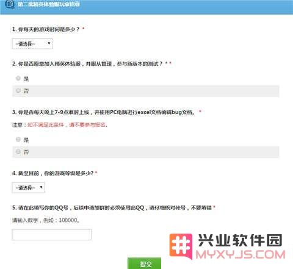Click the hint text 例如 100000
Viewport: 293px width, 269px height.
coord(61,220)
